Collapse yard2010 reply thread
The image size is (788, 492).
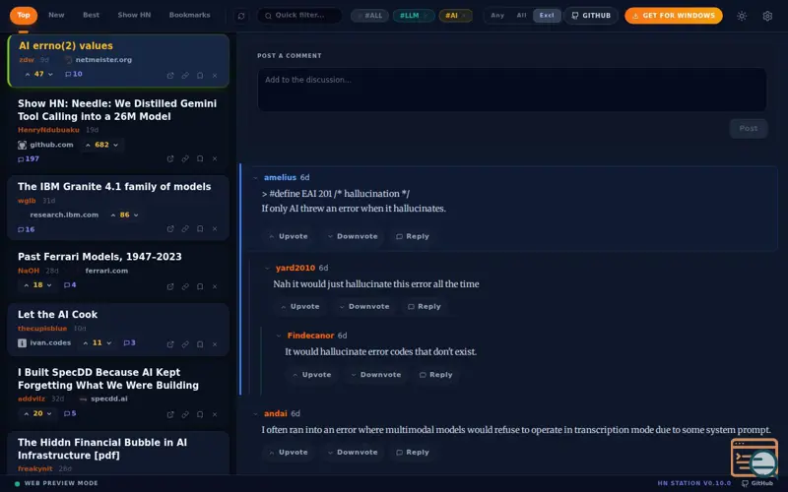267,268
